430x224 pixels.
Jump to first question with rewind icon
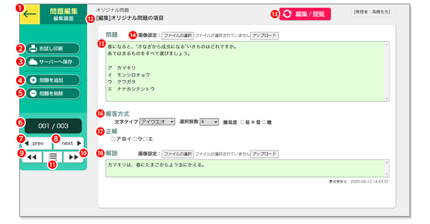[x=32, y=157]
